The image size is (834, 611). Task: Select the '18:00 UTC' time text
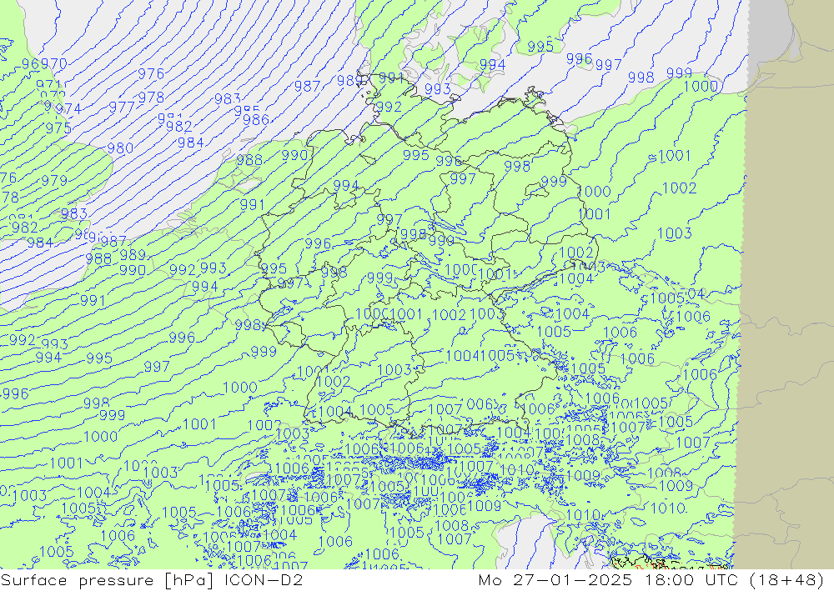690,580
